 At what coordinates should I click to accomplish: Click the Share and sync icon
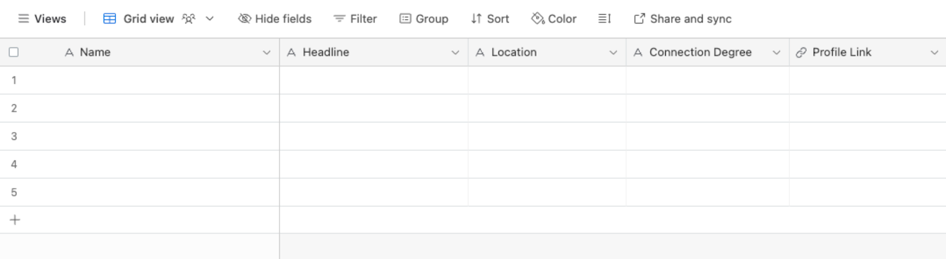[639, 19]
